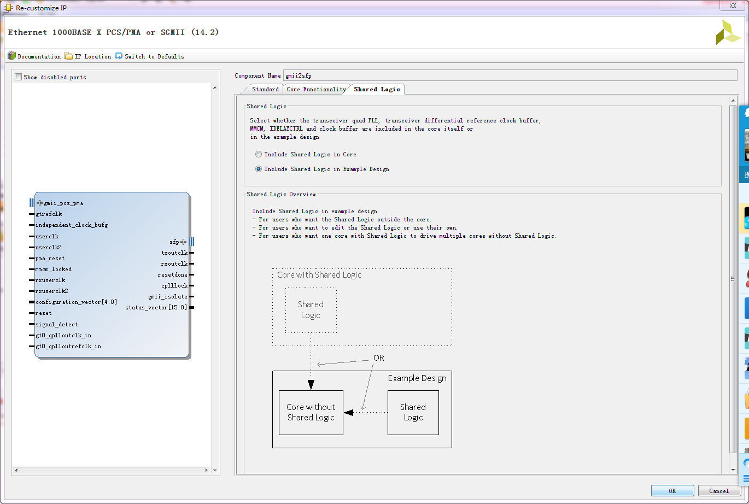The image size is (749, 504).
Task: Click the Component Name input field
Action: click(510, 75)
